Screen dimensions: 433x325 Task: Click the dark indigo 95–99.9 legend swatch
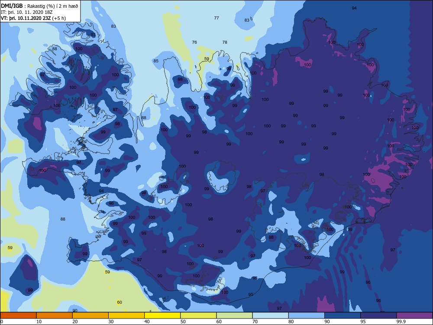pos(378,315)
